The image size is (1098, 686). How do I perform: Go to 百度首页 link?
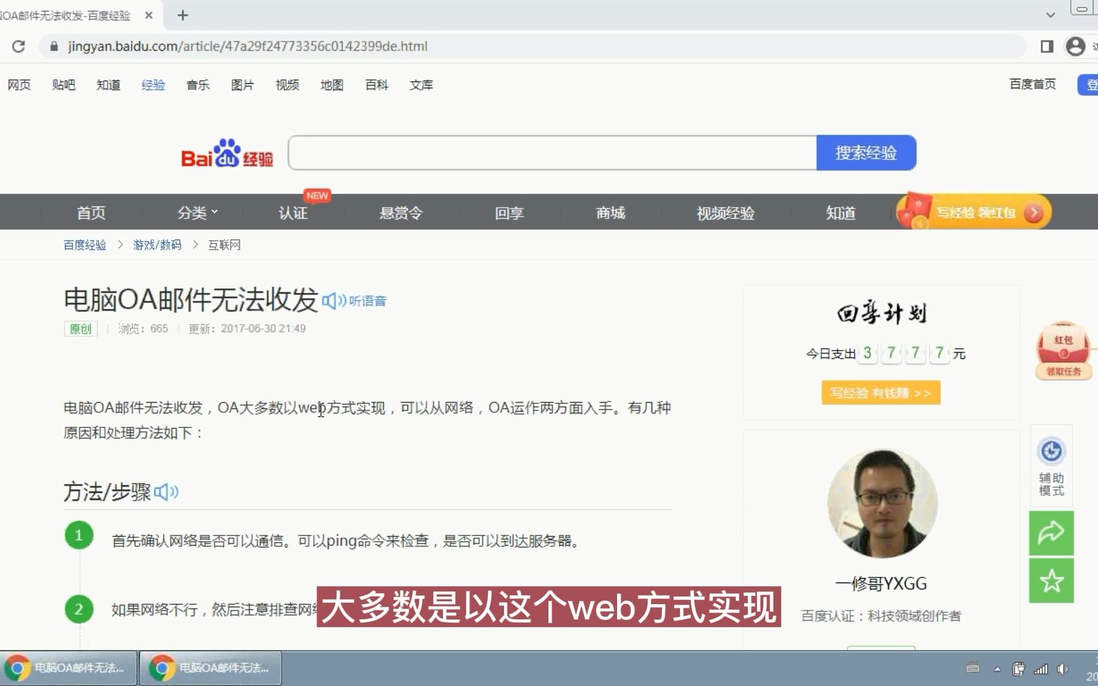[x=1033, y=84]
